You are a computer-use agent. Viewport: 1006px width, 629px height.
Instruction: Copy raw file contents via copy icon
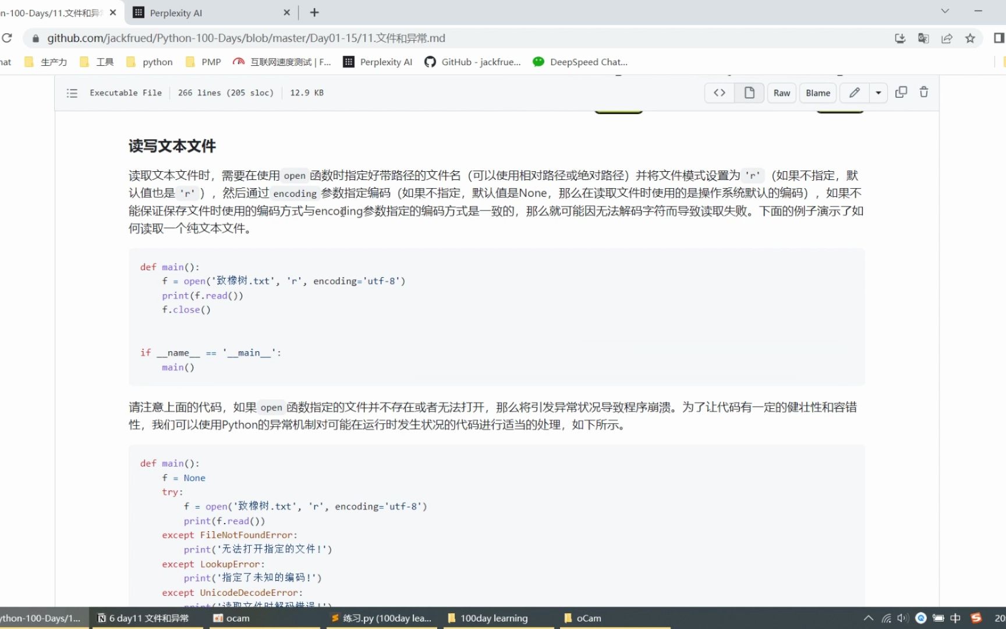coord(901,92)
